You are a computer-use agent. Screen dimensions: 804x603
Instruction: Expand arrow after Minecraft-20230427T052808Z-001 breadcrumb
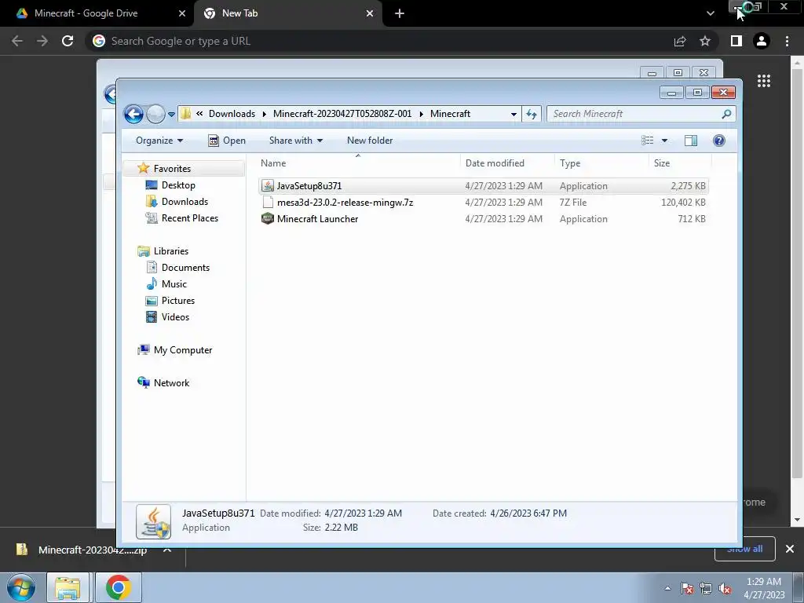point(421,114)
